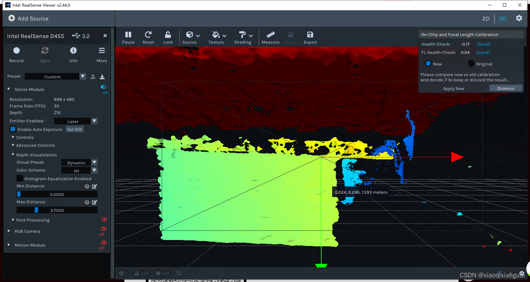Screen dimensions: 530x282
Task: Click the info count indicator showing 439
Action: click(162, 273)
